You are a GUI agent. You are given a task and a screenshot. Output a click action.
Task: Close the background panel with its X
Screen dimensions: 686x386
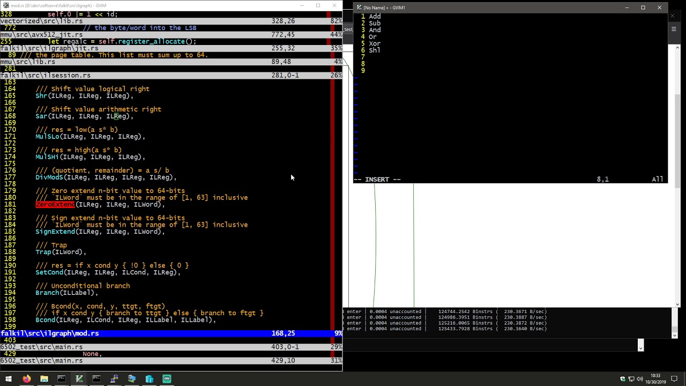pyautogui.click(x=672, y=16)
